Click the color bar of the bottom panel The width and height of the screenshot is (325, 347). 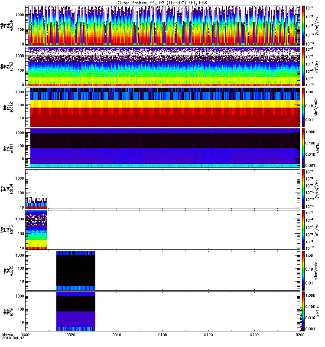click(x=304, y=311)
